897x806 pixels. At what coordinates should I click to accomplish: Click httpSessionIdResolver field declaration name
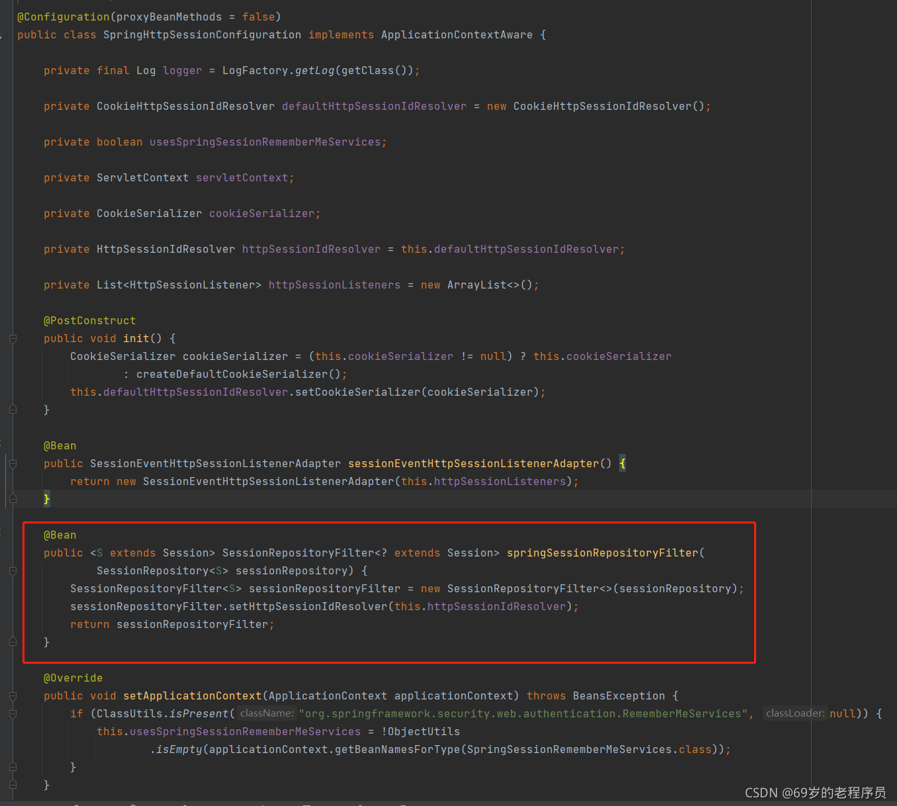point(311,249)
